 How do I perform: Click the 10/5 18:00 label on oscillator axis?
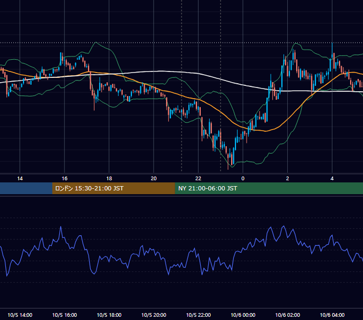109,315
